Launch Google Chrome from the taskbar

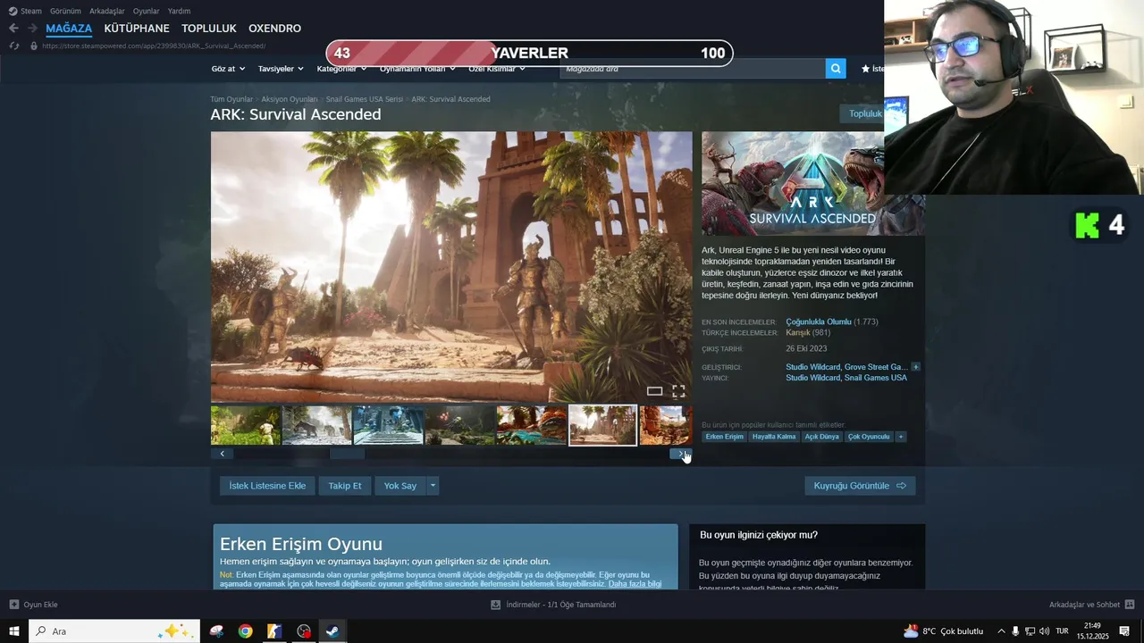pos(245,631)
